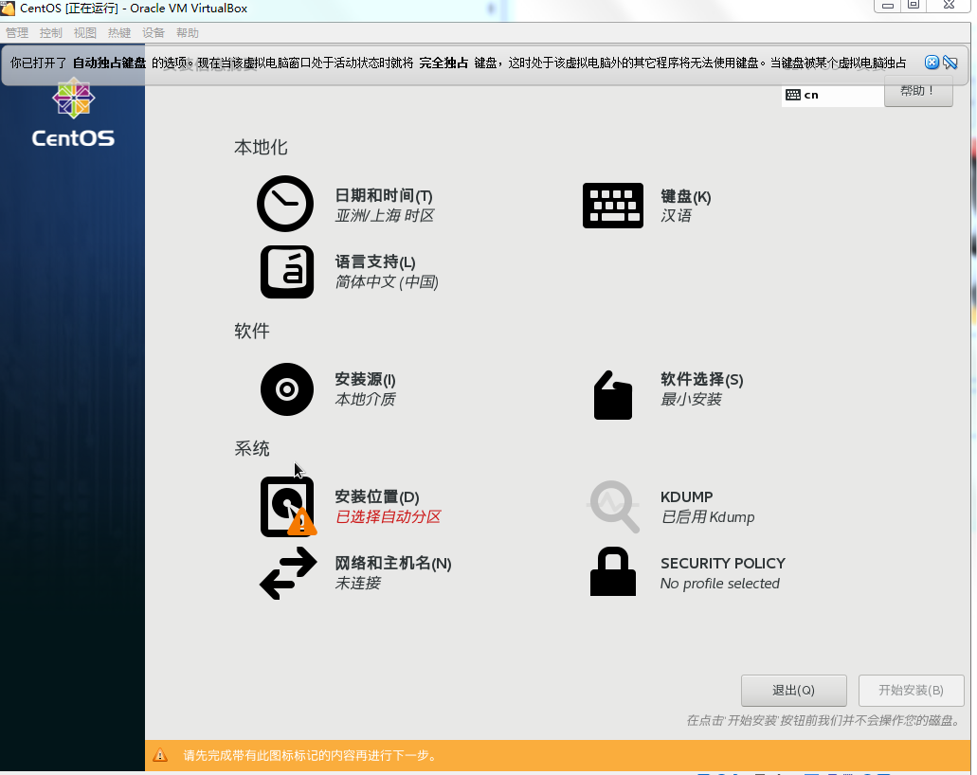
Task: Click the cn keyboard indicator
Action: click(832, 95)
